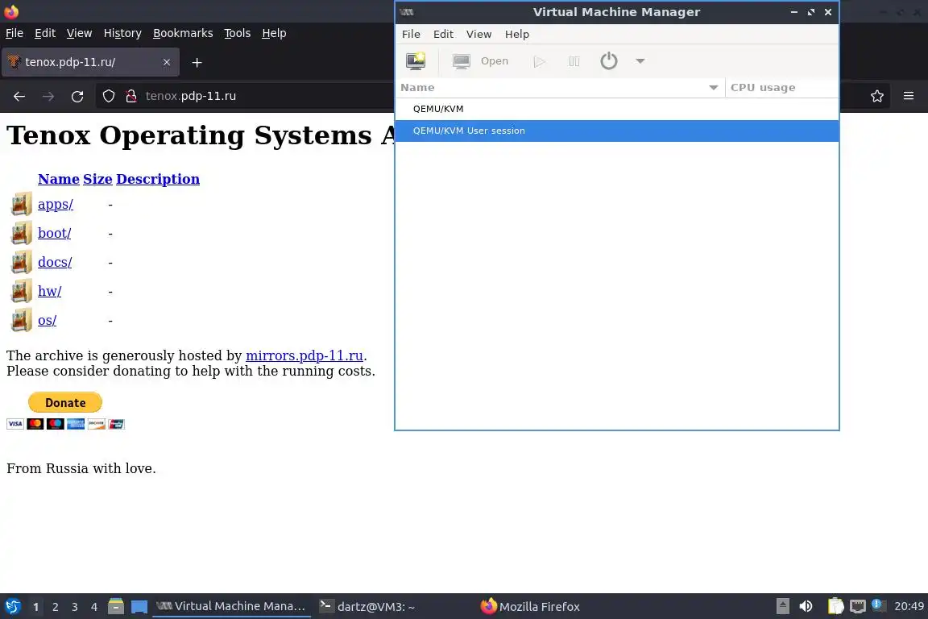Click the Open console button in Virtual Machine Manager
Viewport: 928px width, 619px height.
(x=480, y=61)
